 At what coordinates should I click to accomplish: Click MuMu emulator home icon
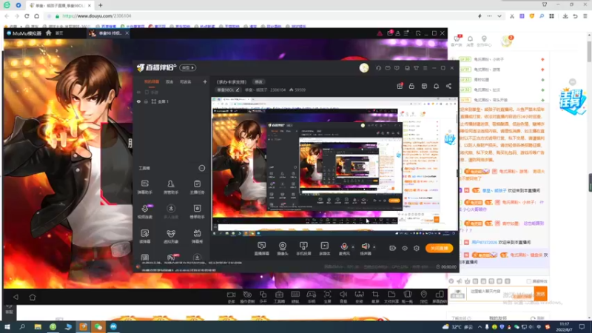pyautogui.click(x=33, y=297)
